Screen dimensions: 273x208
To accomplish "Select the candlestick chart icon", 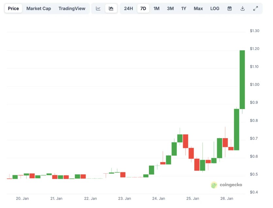I will pyautogui.click(x=111, y=8).
